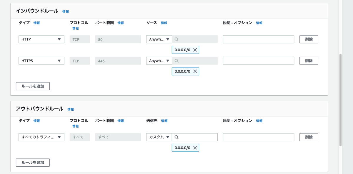Viewport: 353px width, 174px height.
Task: Open 情報 link beside inbound 説明 - オプション column
Action: [x=259, y=23]
